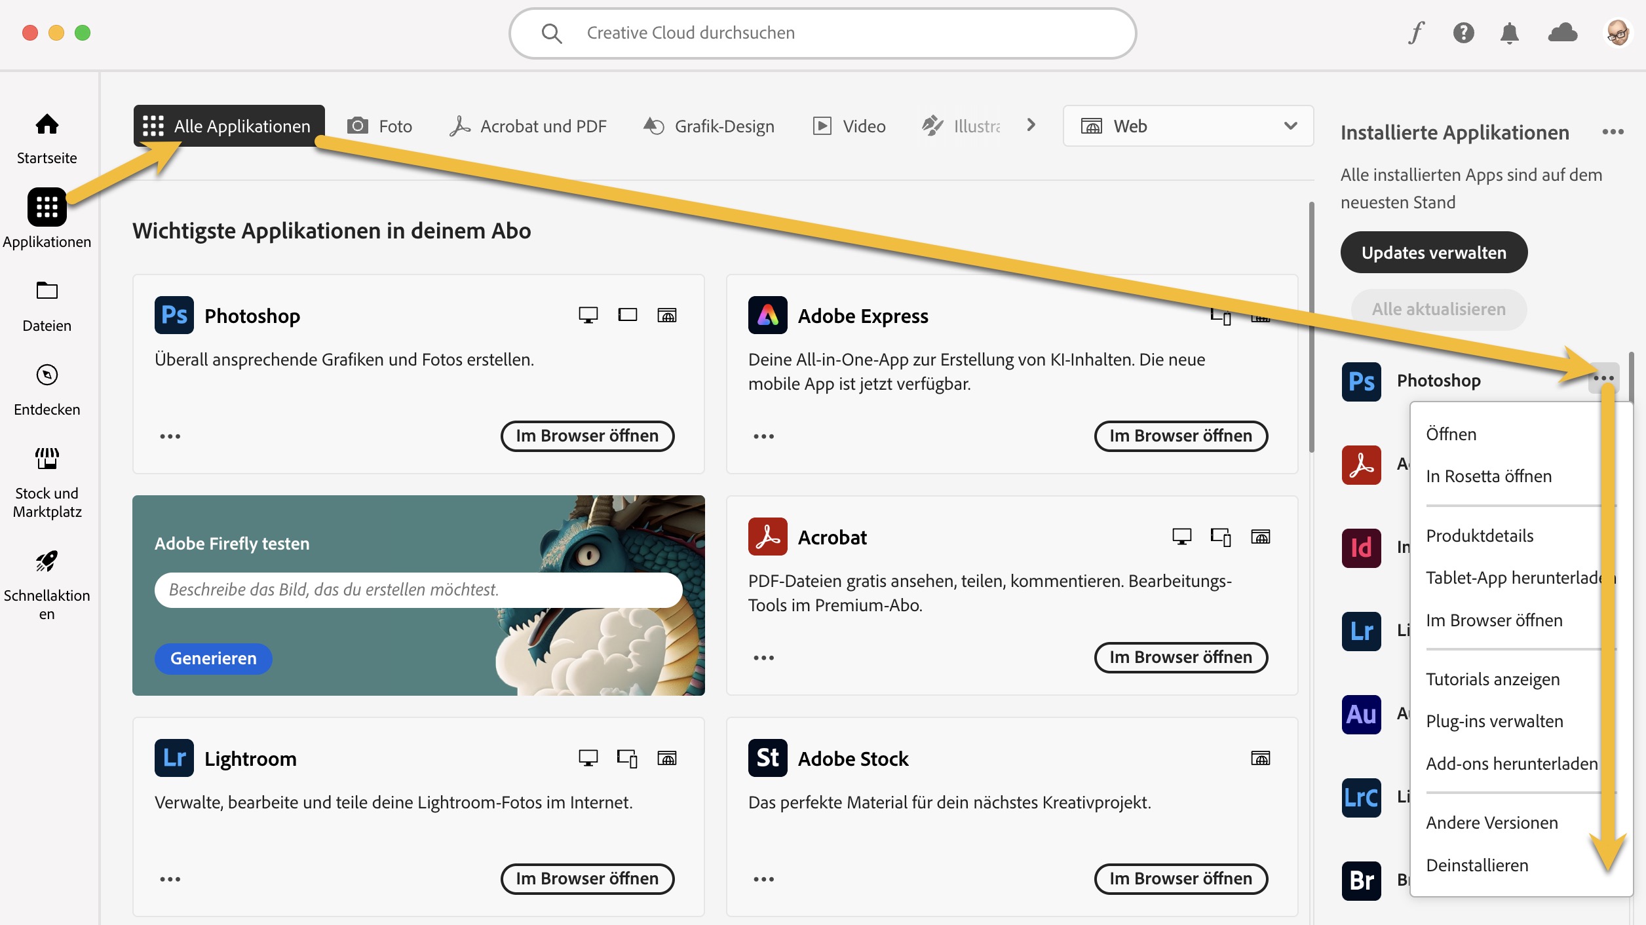Expand the Web category dropdown
Viewport: 1646px width, 925px height.
(1187, 126)
